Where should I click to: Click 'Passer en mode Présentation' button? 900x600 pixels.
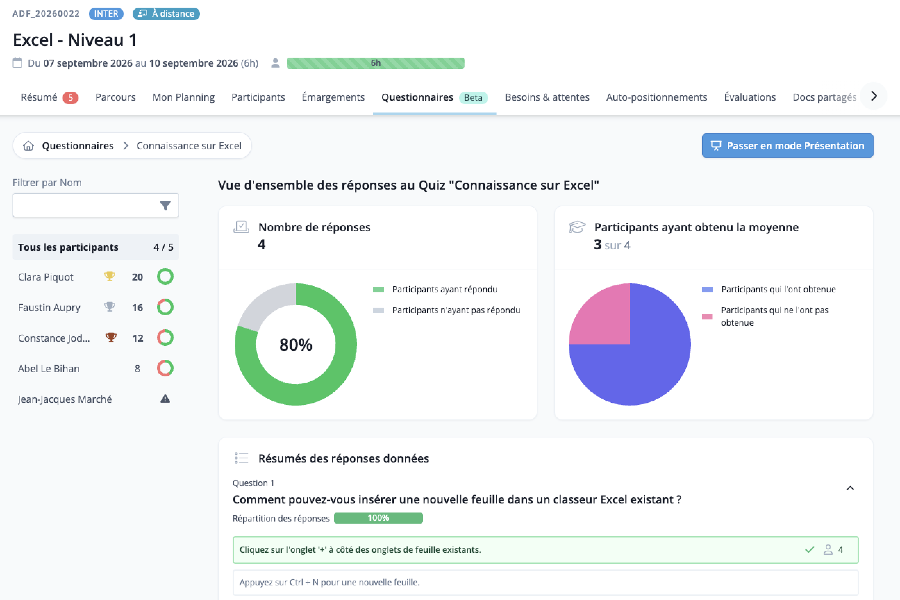click(x=787, y=146)
